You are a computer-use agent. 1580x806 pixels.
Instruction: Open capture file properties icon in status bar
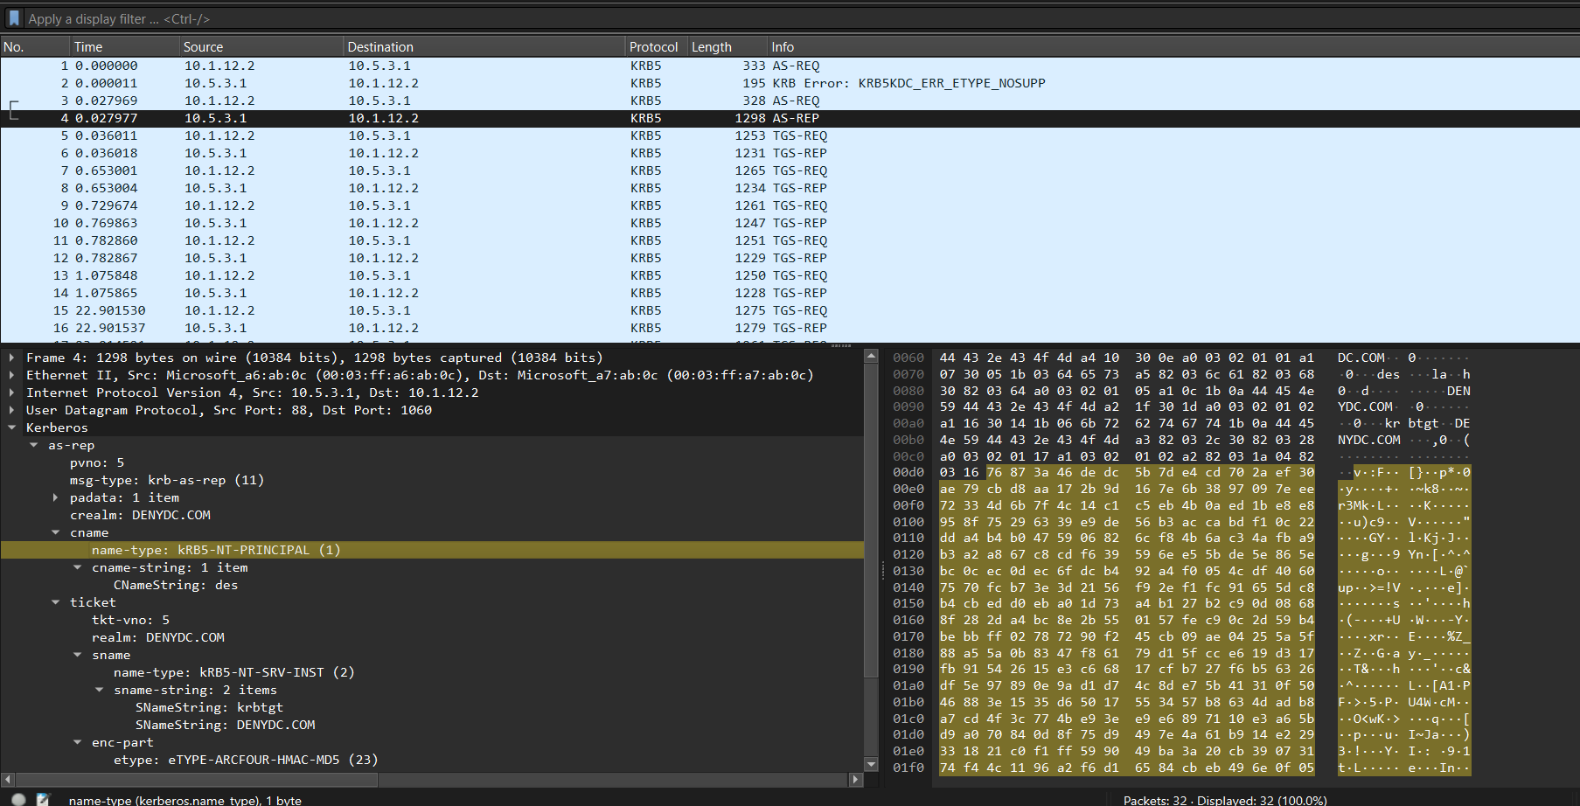click(43, 799)
